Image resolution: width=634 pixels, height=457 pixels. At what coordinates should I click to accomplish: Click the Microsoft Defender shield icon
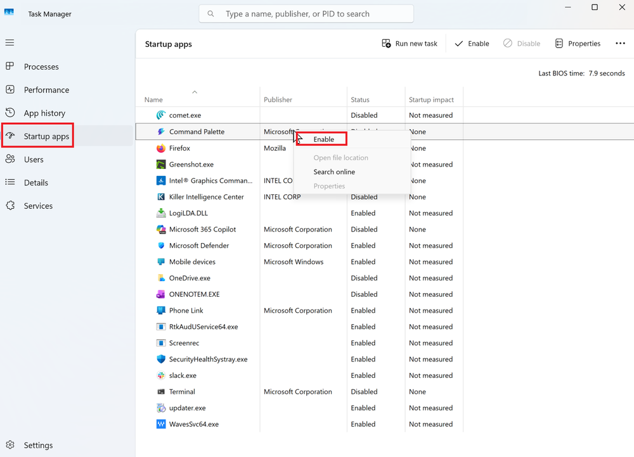[x=161, y=246]
